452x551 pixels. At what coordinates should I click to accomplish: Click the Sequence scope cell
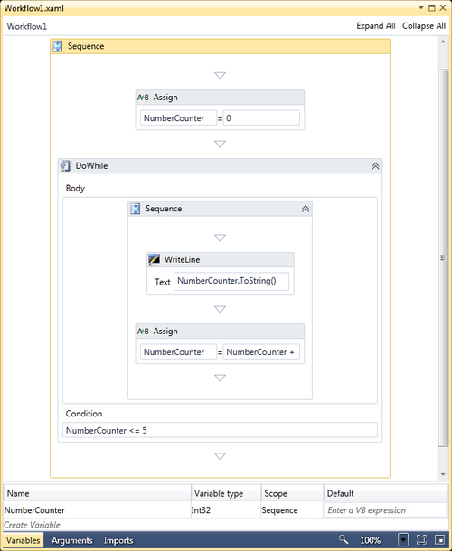[x=292, y=510]
